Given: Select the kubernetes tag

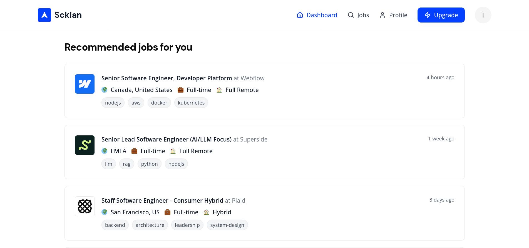Looking at the screenshot, I should pyautogui.click(x=191, y=103).
